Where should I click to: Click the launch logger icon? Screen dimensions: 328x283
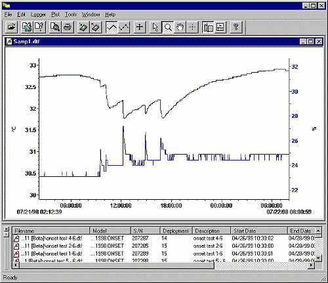coord(83,27)
